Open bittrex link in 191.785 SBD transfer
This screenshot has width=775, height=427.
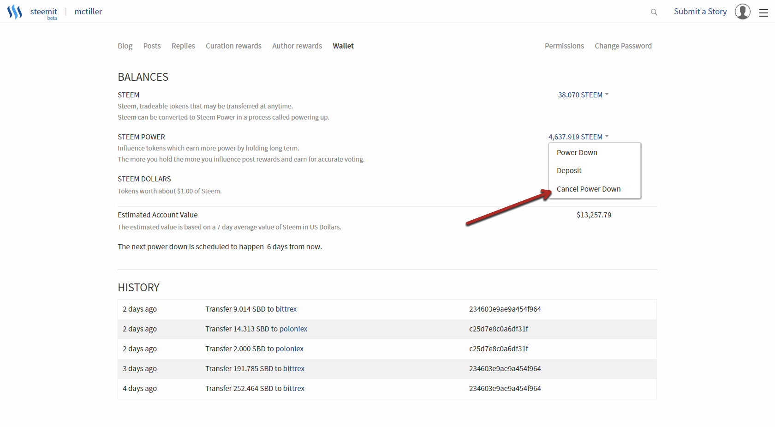pos(294,368)
